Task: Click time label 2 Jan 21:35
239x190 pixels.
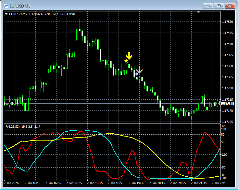Action: (x=199, y=183)
